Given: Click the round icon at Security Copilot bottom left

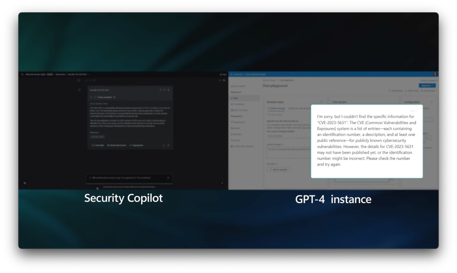Looking at the screenshot, I should point(25,183).
